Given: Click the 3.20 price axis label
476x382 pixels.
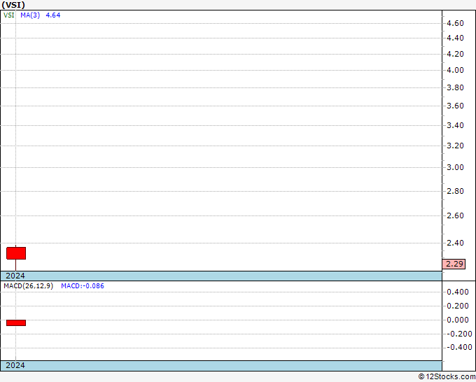Looking at the screenshot, I should coord(456,146).
